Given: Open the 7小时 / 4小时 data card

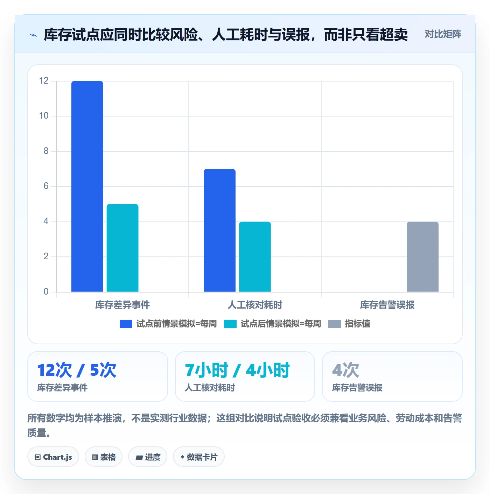Looking at the screenshot, I should pos(245,376).
